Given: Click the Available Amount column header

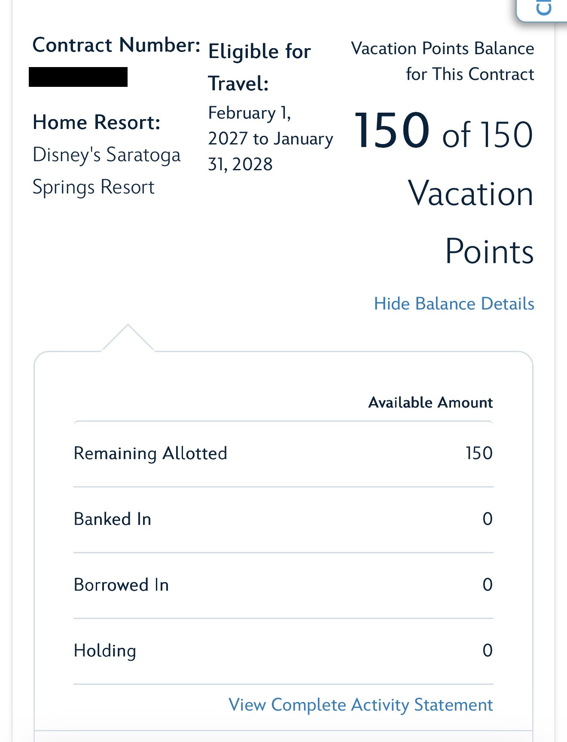Looking at the screenshot, I should [x=430, y=402].
